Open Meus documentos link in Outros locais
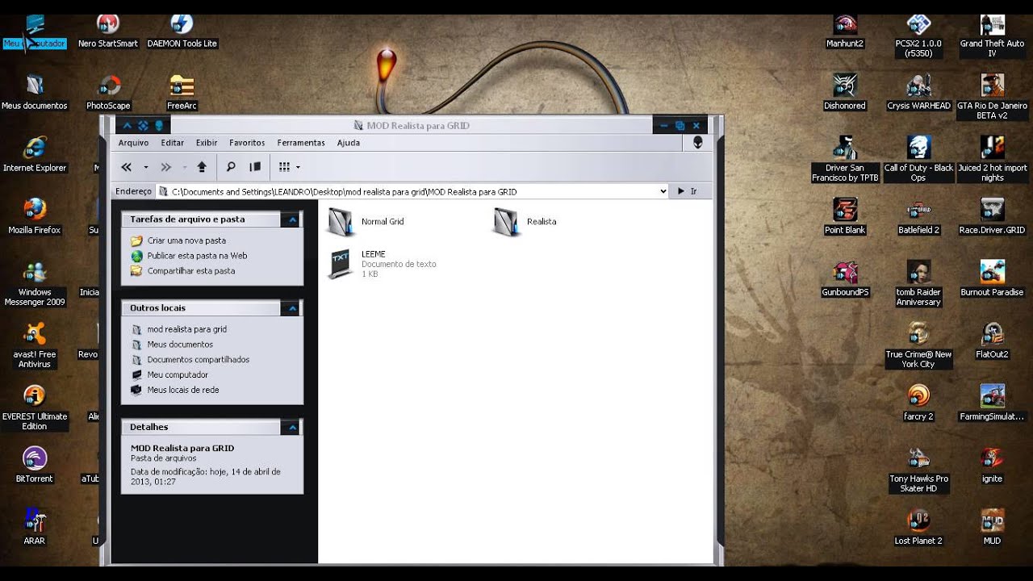Screen dimensions: 1033x581 point(180,345)
